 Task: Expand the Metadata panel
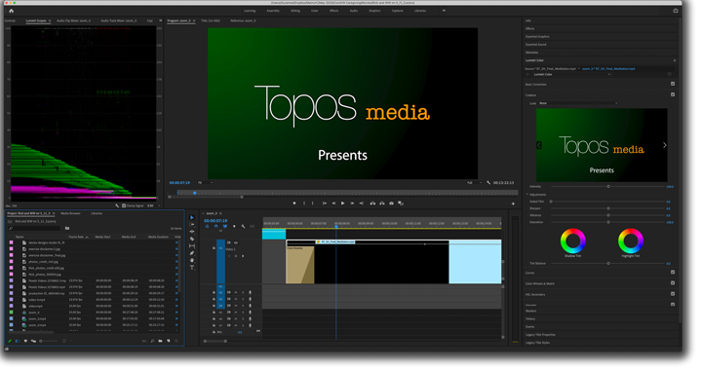tap(532, 53)
